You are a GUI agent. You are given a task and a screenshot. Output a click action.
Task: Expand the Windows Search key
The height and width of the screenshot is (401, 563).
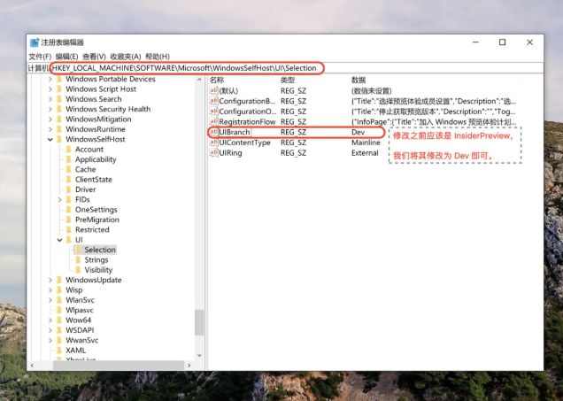pyautogui.click(x=50, y=99)
